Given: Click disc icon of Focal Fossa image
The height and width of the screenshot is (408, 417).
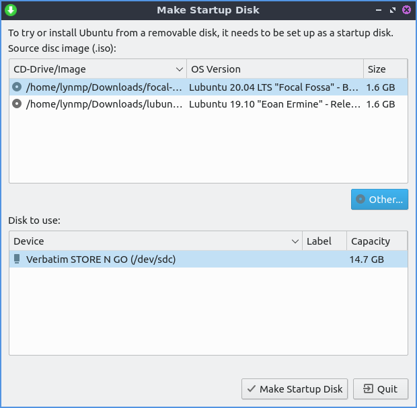Looking at the screenshot, I should pyautogui.click(x=17, y=87).
